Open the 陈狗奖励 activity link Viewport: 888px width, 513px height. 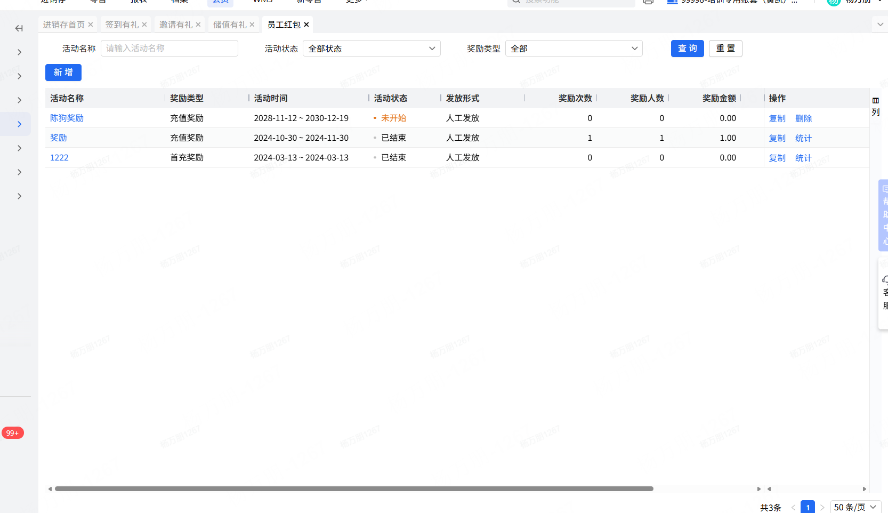pyautogui.click(x=67, y=118)
